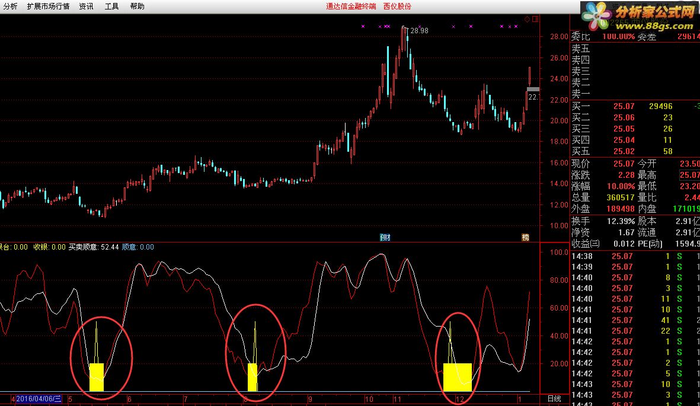The height and width of the screenshot is (406, 700).
Task: Click the blue 顺意: 0.00 indicator value
Action: (138, 247)
